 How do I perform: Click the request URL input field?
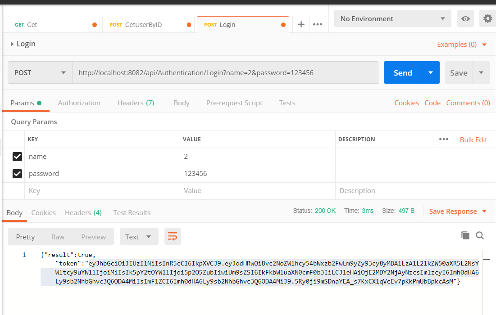(x=225, y=72)
